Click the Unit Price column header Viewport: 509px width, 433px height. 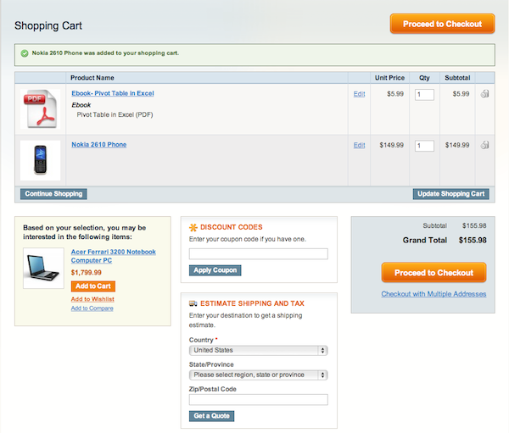(389, 78)
